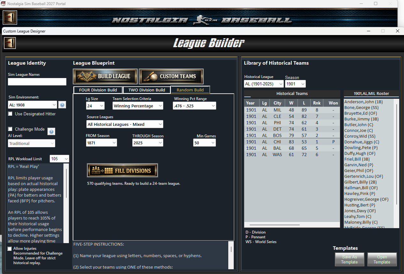The width and height of the screenshot is (404, 274).
Task: Switch to TWO Division Build tab
Action: 147,90
